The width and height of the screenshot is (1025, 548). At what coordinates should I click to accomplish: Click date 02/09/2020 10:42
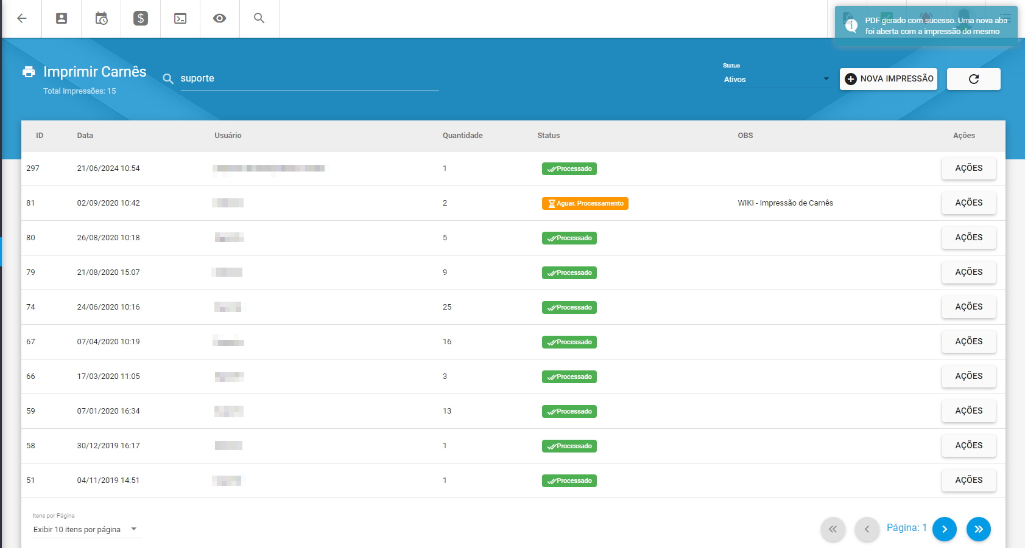108,203
